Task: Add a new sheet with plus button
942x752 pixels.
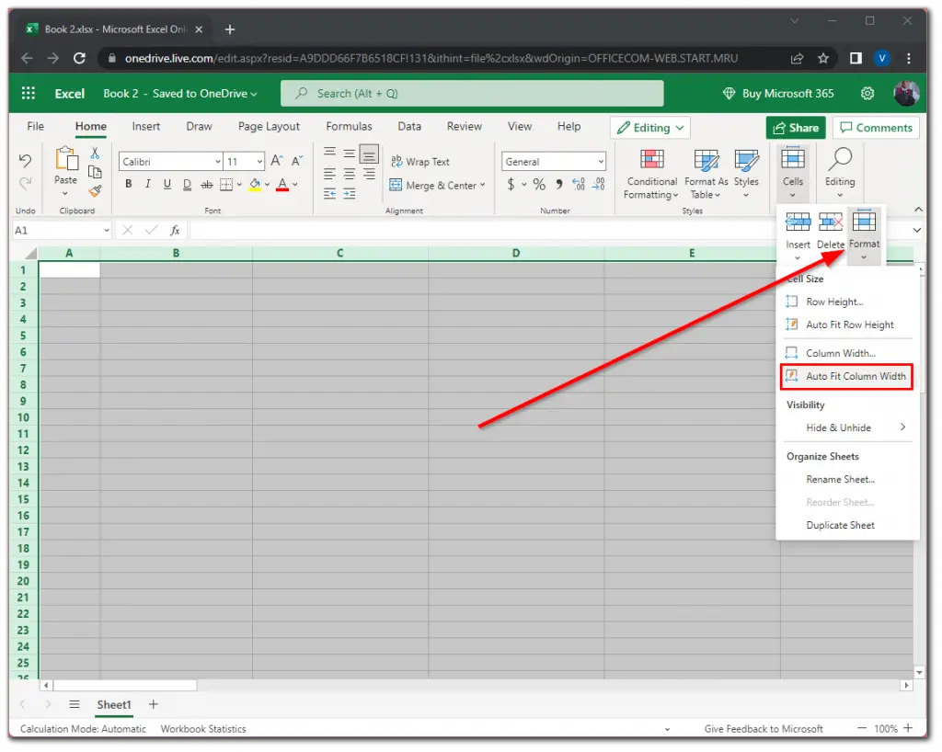Action: [x=154, y=704]
